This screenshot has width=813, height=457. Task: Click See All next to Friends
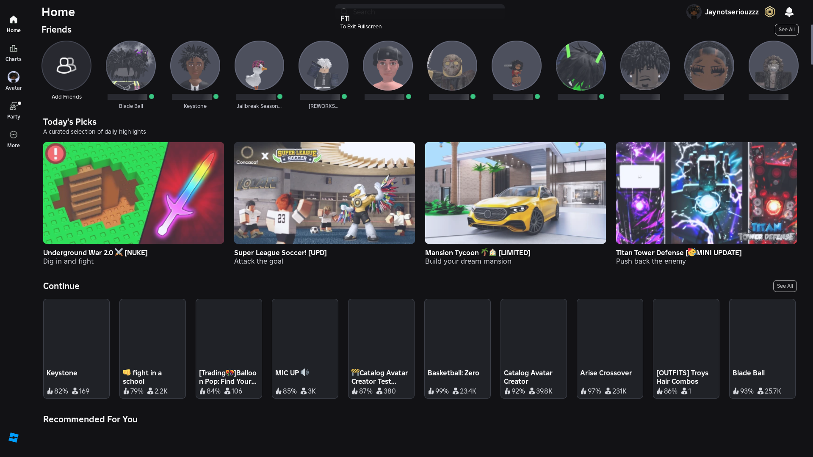tap(786, 30)
